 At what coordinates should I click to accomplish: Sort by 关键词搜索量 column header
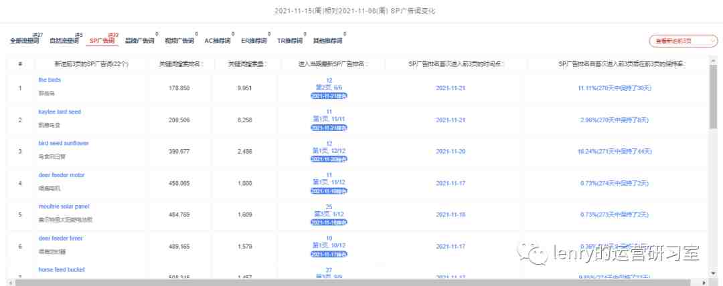247,64
